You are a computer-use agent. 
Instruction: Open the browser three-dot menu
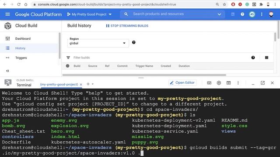(275, 4)
